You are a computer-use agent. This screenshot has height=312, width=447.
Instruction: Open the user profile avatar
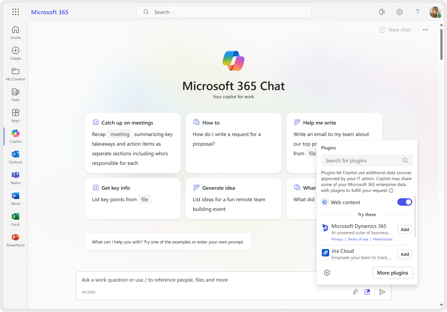point(435,12)
